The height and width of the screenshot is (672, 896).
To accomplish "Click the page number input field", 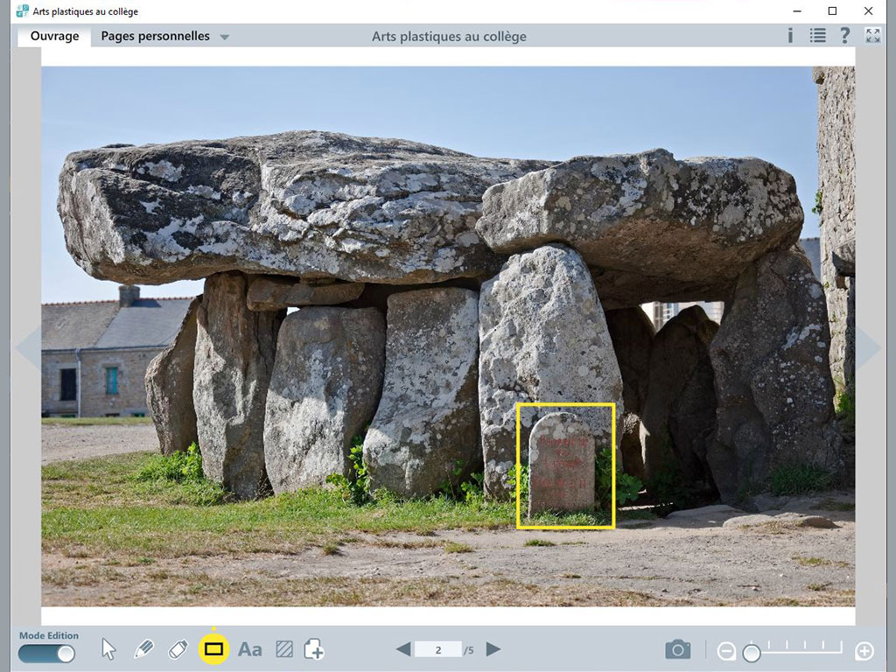I will [x=438, y=649].
